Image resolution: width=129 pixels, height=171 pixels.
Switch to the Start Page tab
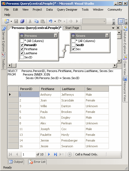(72, 28)
